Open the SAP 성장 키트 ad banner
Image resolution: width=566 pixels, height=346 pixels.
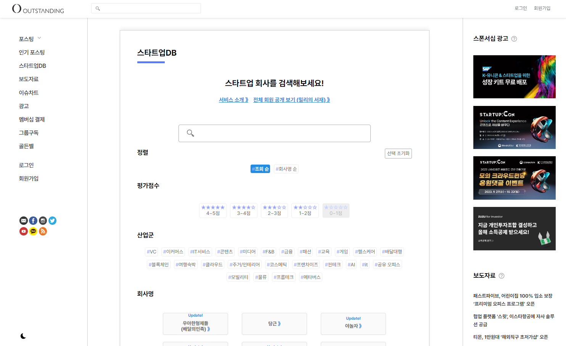[x=515, y=77]
